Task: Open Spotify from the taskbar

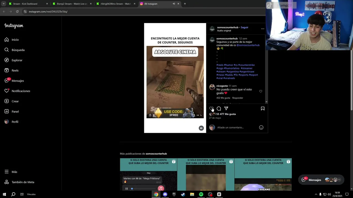Action: click(x=201, y=194)
